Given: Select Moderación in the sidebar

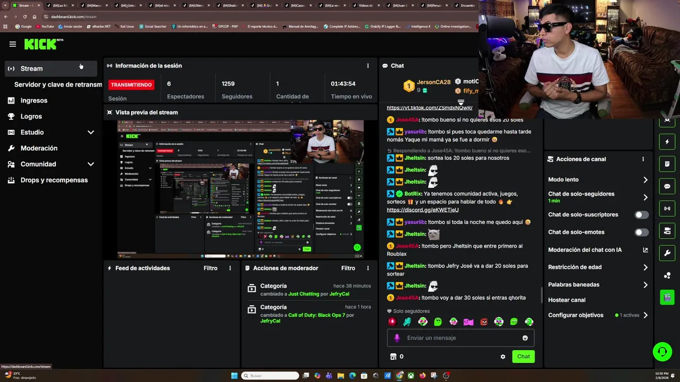Looking at the screenshot, I should tap(39, 148).
